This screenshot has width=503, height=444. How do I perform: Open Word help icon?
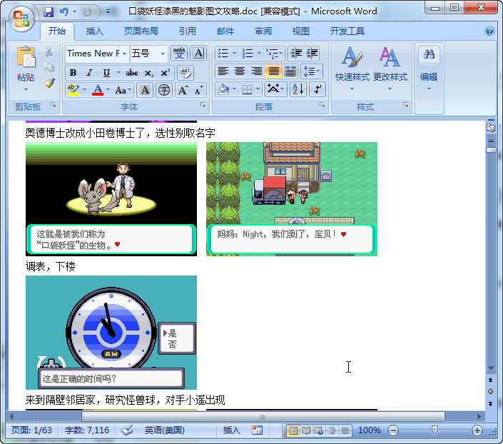[x=489, y=31]
